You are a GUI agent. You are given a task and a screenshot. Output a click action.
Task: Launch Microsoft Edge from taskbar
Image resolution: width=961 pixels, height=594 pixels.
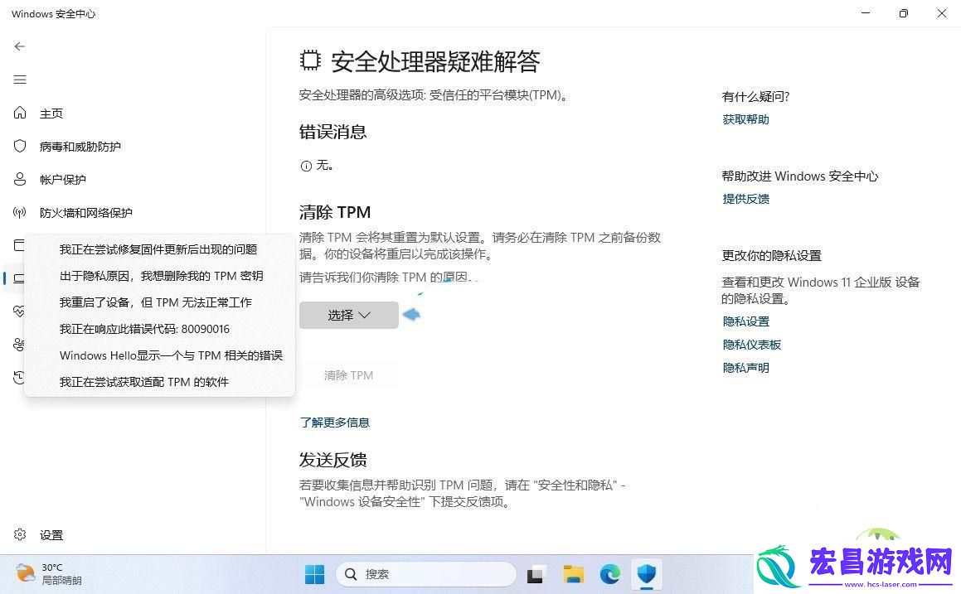609,574
